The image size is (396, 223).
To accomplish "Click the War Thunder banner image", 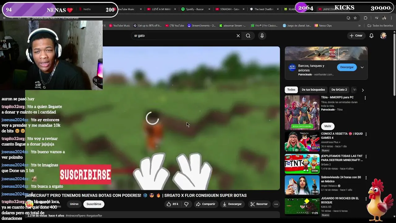I will tap(326, 54).
